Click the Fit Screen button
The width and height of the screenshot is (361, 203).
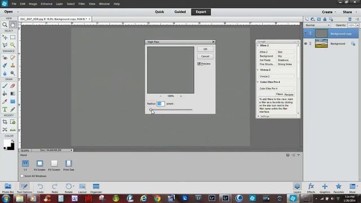point(39,165)
